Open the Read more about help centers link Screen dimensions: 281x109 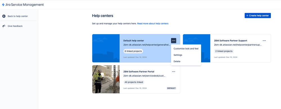pos(153,23)
